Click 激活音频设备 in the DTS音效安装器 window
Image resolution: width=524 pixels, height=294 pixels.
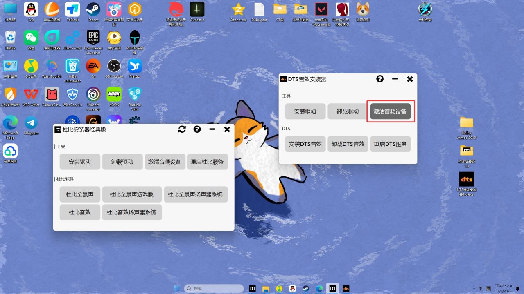pos(391,111)
